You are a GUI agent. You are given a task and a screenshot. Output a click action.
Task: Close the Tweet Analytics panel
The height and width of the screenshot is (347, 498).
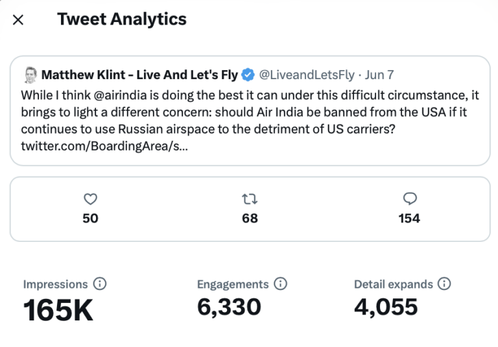click(18, 19)
